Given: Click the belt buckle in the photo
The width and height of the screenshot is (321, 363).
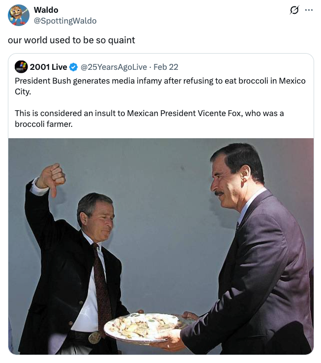Looking at the screenshot, I should coord(94,338).
